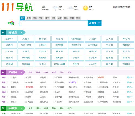Open the 三国杀 link
Screen dimensions: 135x116
(x=43, y=97)
